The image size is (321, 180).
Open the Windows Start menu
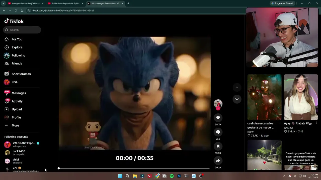120,176
